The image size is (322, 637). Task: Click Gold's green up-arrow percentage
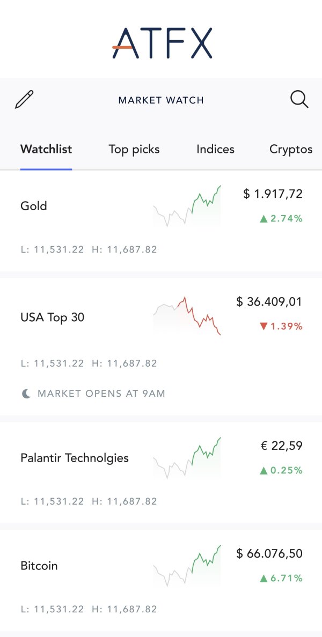coord(281,219)
